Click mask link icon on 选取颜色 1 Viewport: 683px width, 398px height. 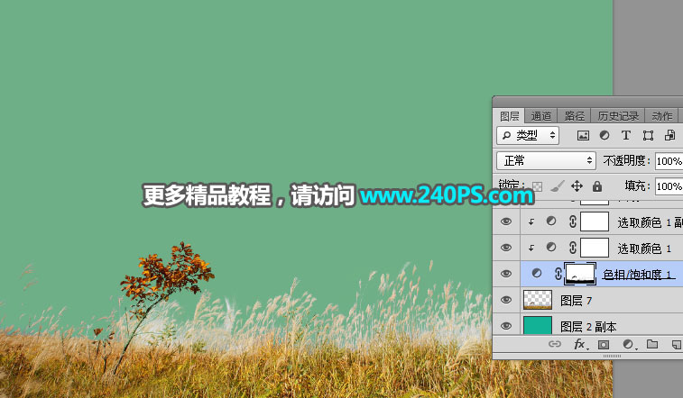pos(573,248)
